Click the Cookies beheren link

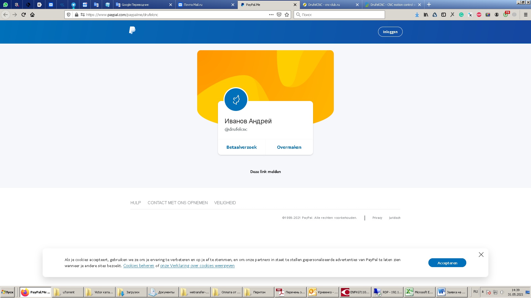[x=139, y=266]
